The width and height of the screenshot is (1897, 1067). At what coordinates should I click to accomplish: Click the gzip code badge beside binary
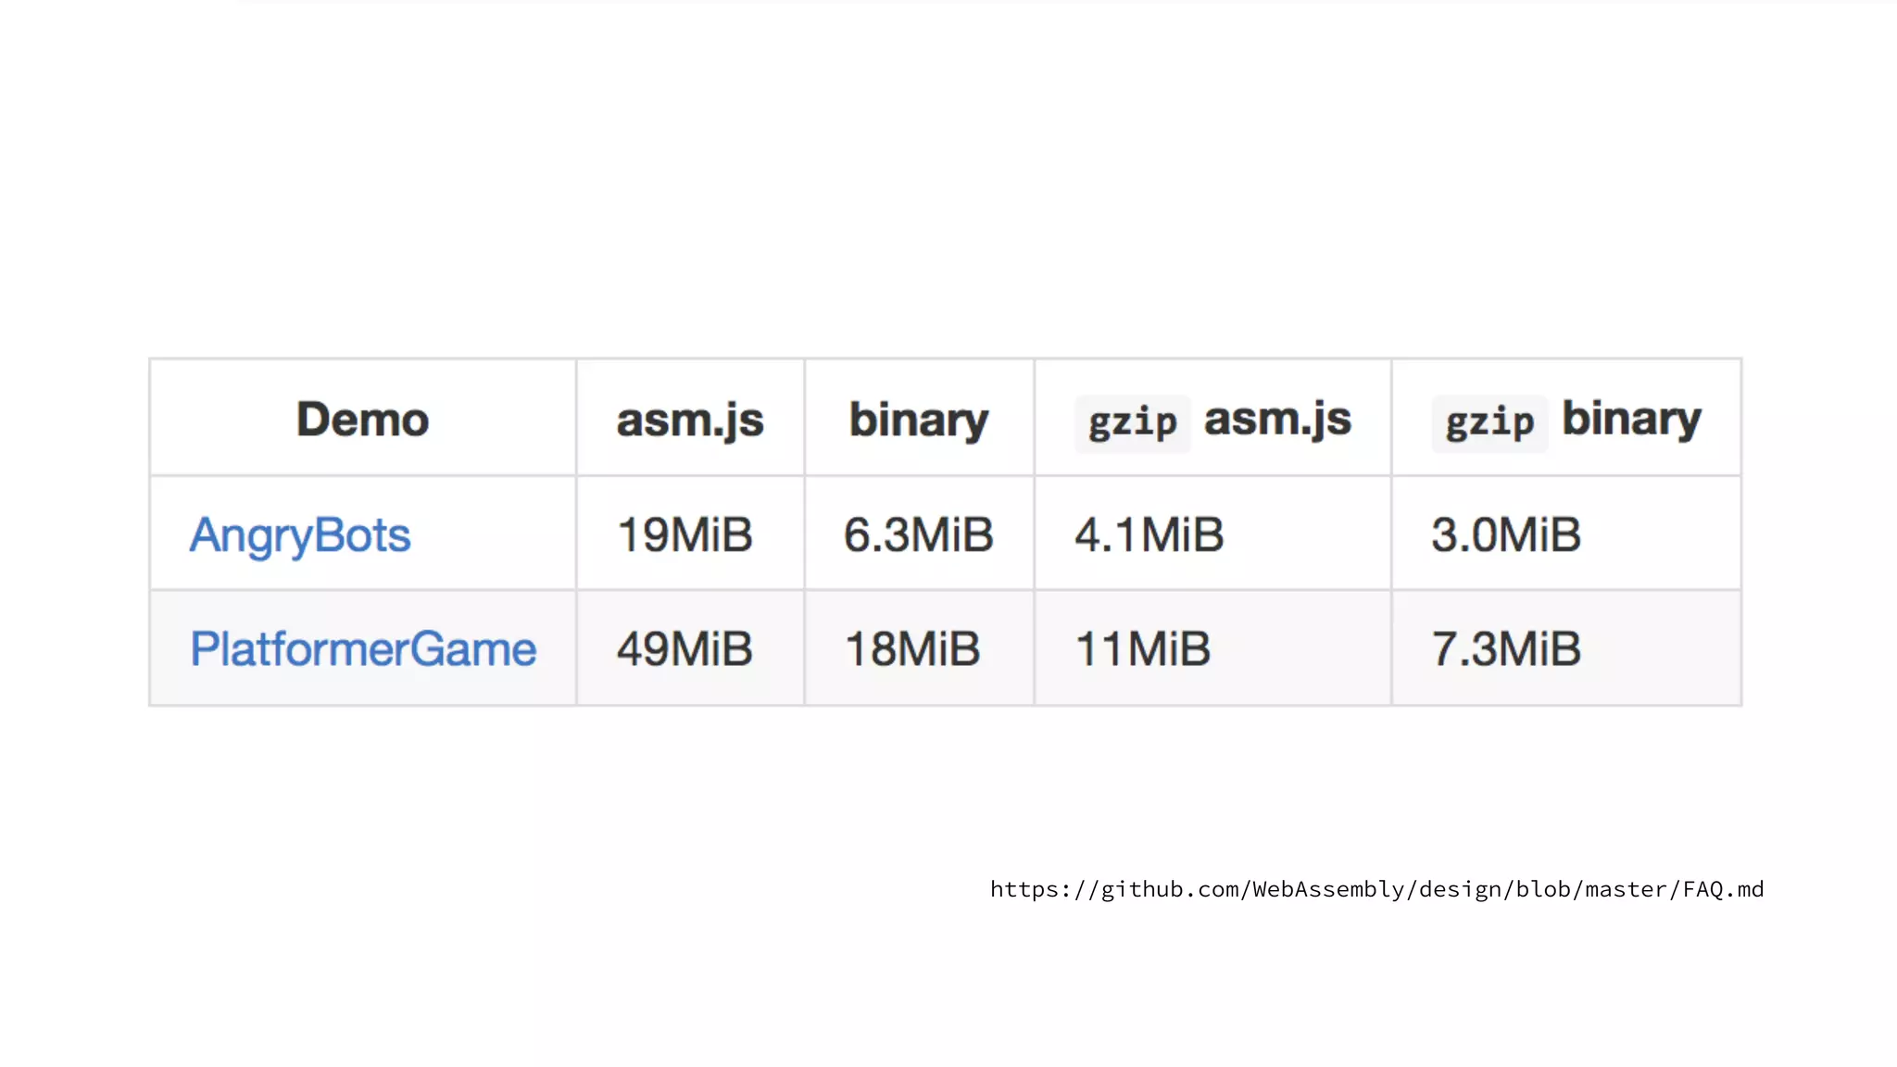pyautogui.click(x=1489, y=423)
